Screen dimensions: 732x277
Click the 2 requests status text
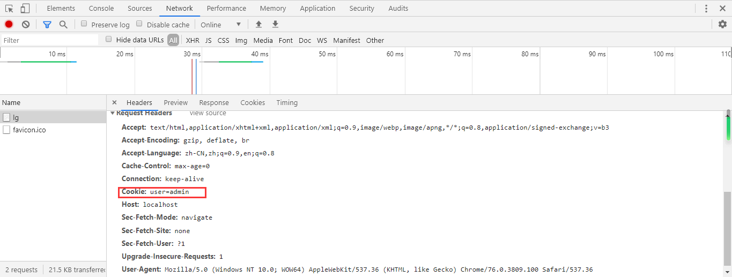tap(21, 269)
